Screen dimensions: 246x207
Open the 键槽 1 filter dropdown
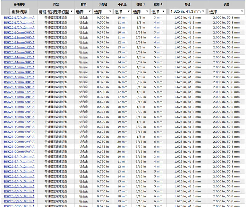pos(140,11)
